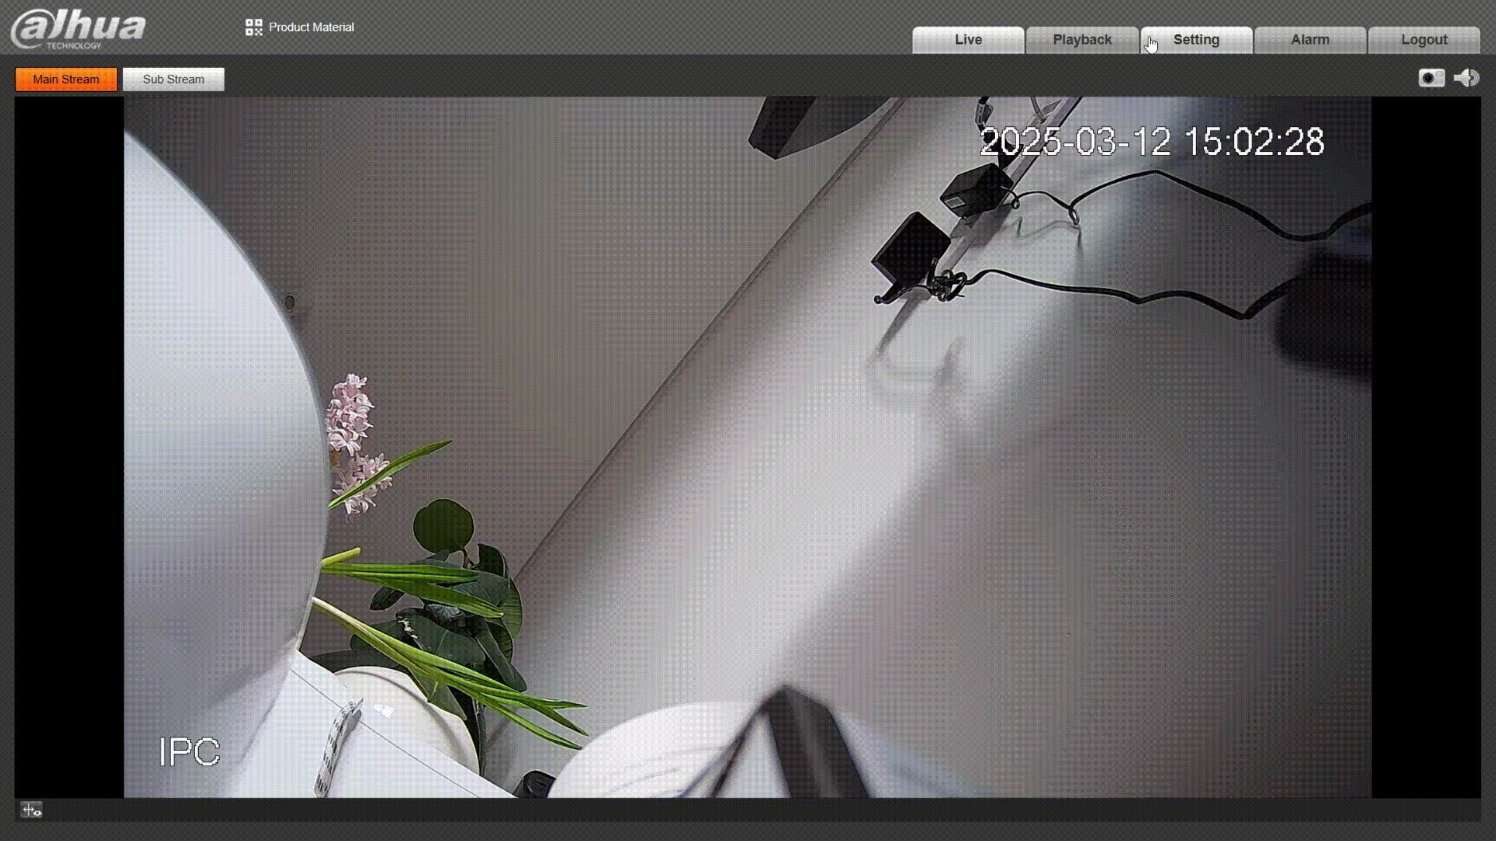
Task: Click the Logout tab
Action: tap(1424, 40)
